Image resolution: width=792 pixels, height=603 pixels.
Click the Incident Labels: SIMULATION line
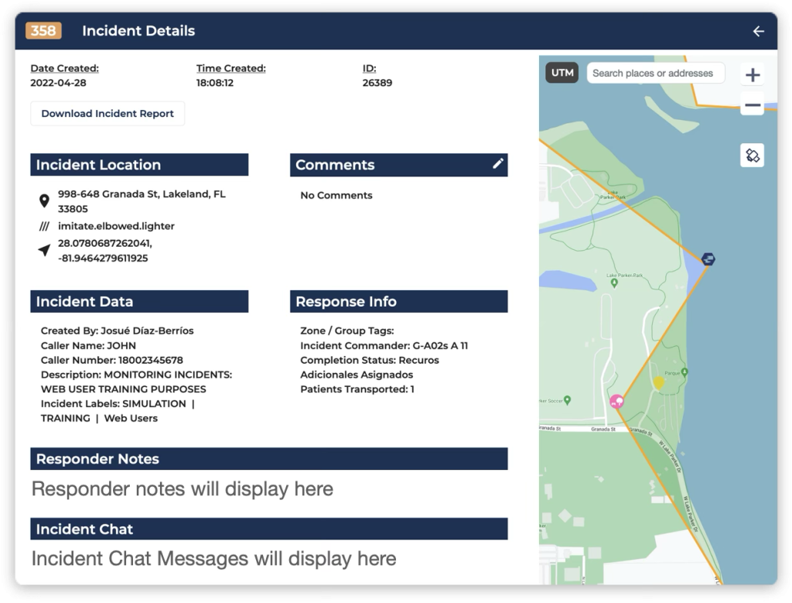pyautogui.click(x=118, y=404)
